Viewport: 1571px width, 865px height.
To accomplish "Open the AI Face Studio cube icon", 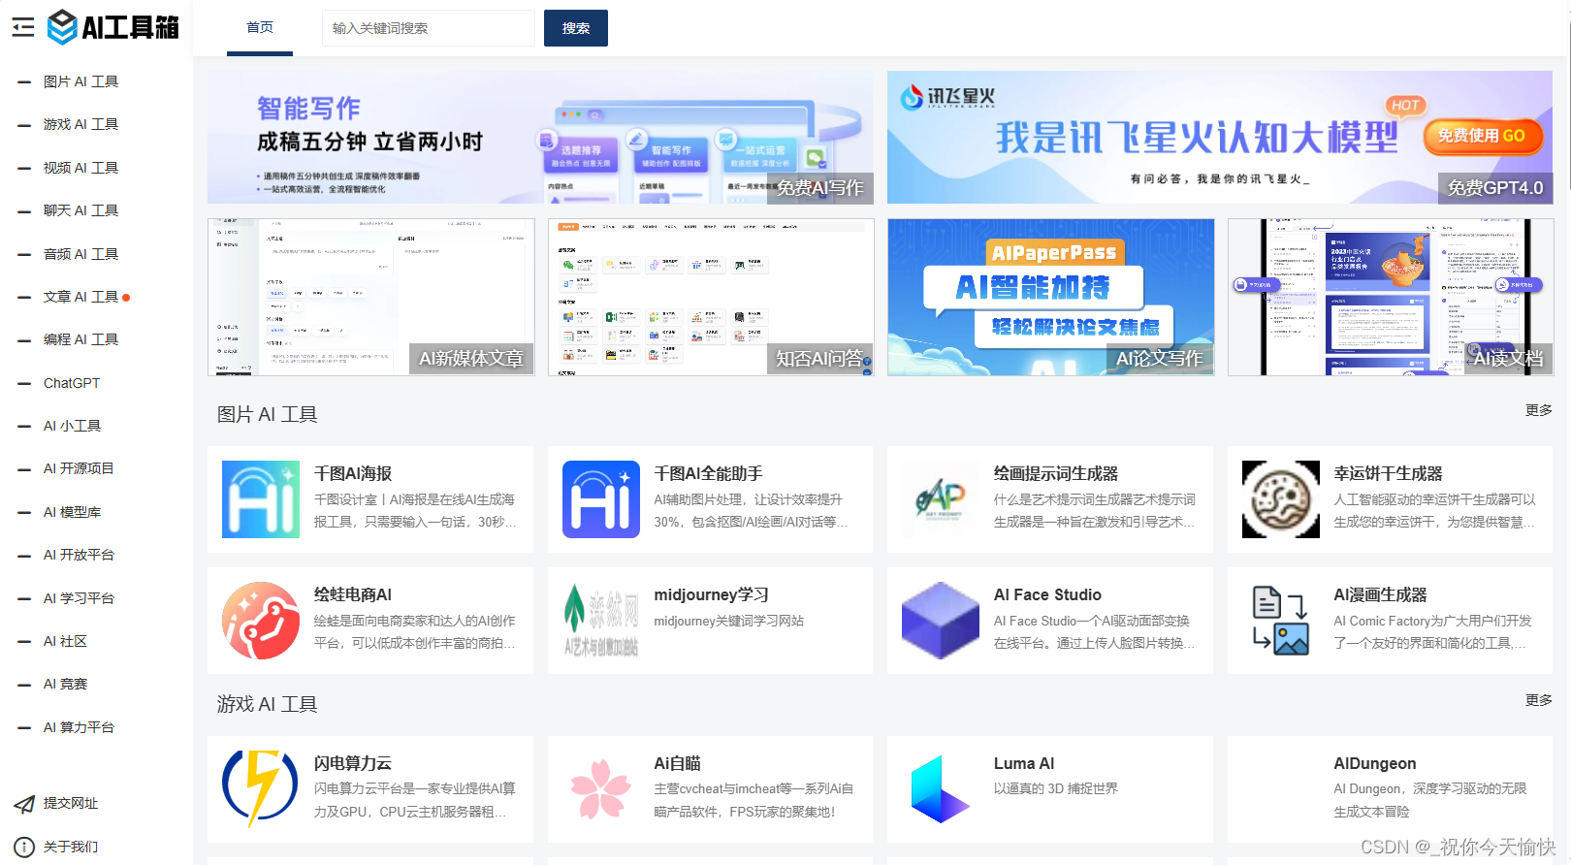I will (x=941, y=621).
